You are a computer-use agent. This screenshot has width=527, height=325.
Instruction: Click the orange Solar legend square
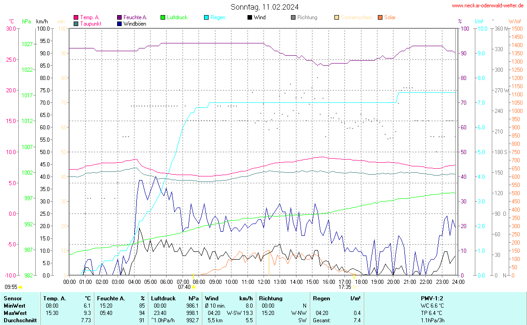pos(380,17)
